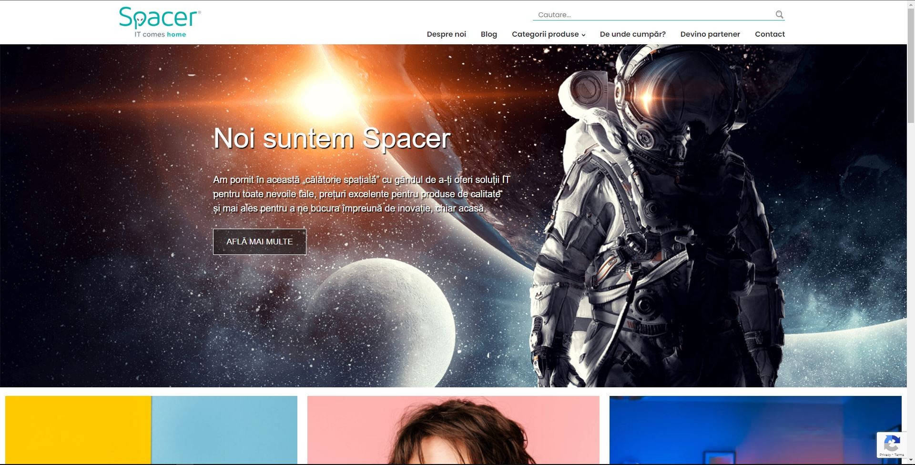The height and width of the screenshot is (465, 915).
Task: Expand the Categorii produse dropdown menu
Action: pyautogui.click(x=548, y=34)
